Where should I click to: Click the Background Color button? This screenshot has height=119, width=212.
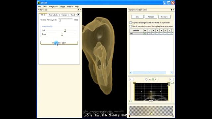(59, 43)
